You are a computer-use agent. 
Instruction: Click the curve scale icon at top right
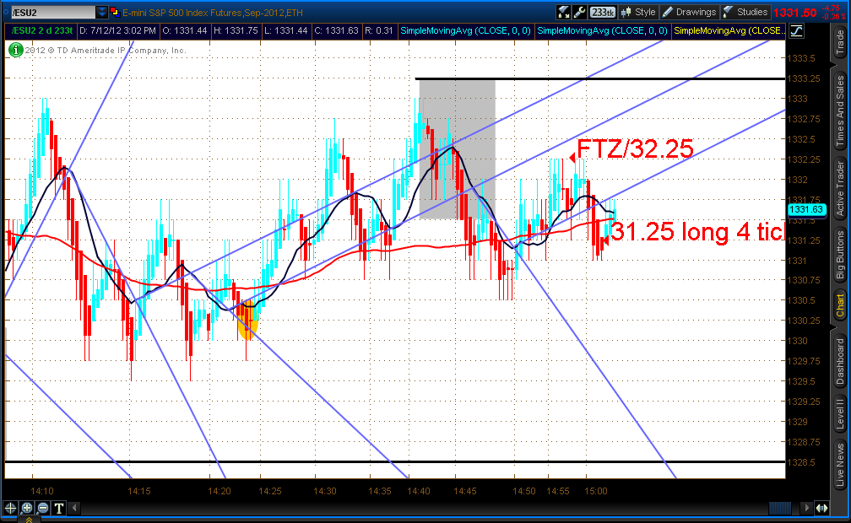pos(796,31)
